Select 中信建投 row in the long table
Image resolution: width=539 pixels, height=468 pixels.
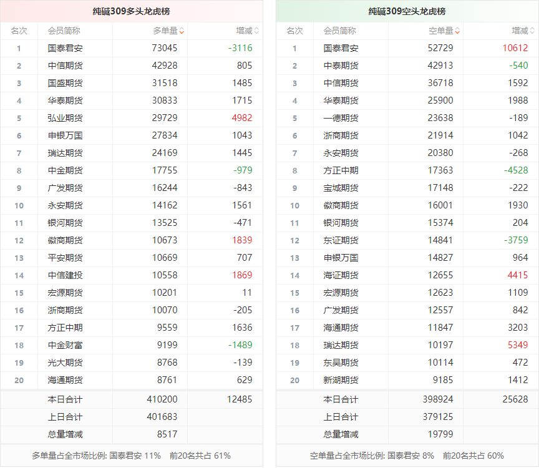click(65, 275)
